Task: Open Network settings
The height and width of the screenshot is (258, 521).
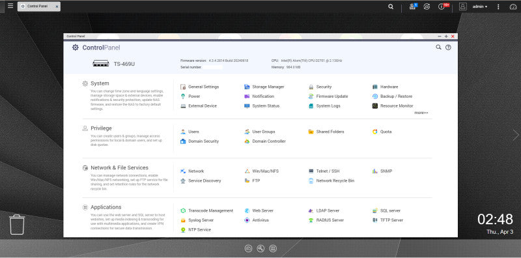Action: 192,171
